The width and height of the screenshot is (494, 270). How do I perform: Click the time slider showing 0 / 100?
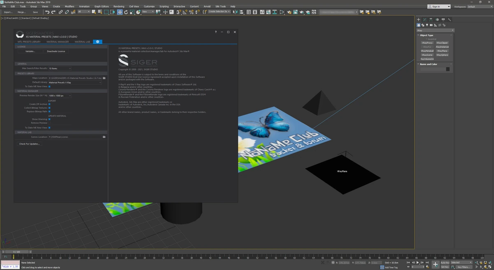(16, 251)
